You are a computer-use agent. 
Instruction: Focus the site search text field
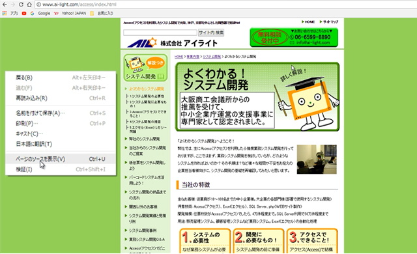(x=160, y=33)
